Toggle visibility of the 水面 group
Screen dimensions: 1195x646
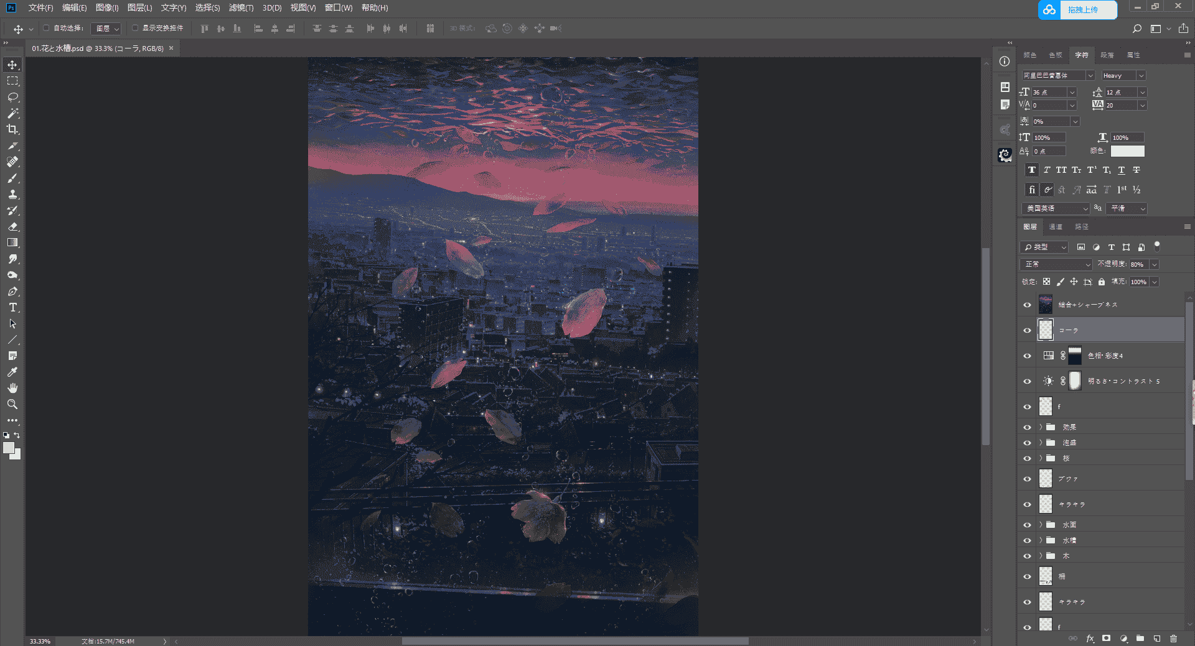[1027, 525]
